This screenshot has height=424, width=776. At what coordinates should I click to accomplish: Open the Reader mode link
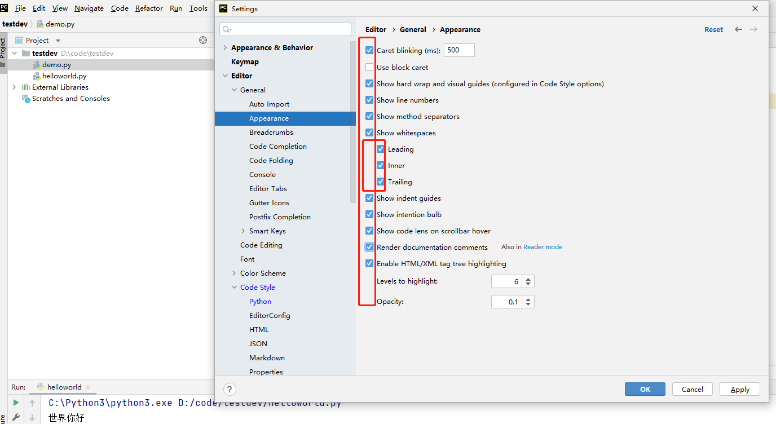(x=543, y=247)
